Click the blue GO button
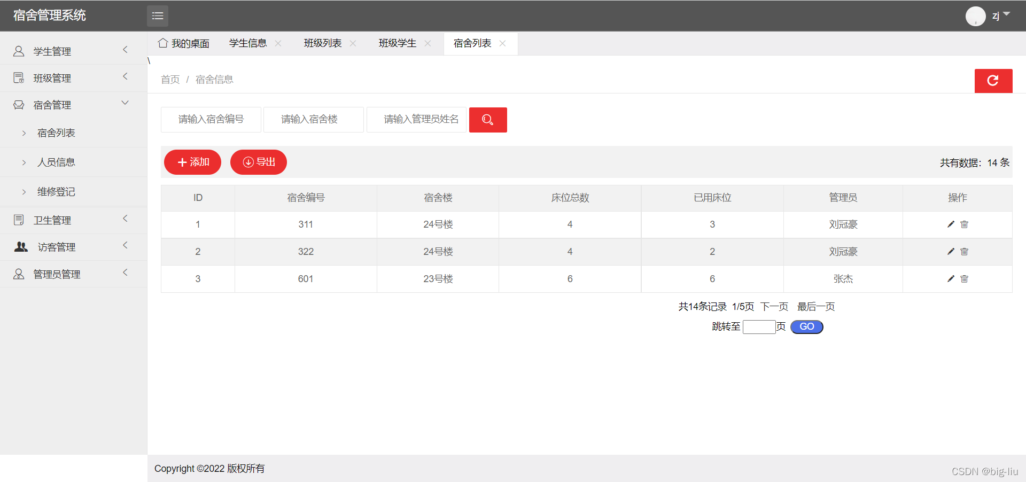This screenshot has height=482, width=1026. [x=807, y=326]
